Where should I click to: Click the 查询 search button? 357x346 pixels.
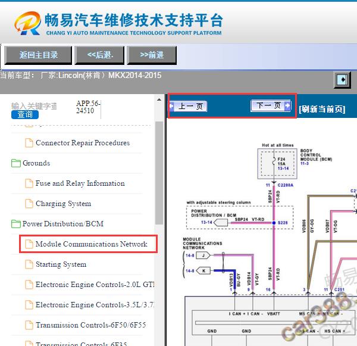pyautogui.click(x=25, y=114)
